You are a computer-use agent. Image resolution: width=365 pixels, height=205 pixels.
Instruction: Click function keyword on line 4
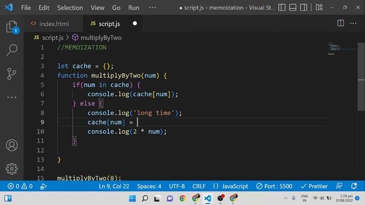72,76
